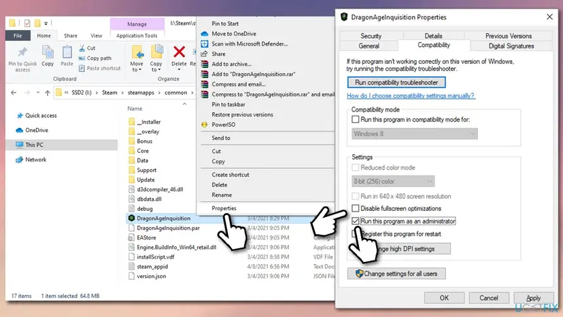
Task: Check Run this program in compatibility mode
Action: click(355, 119)
